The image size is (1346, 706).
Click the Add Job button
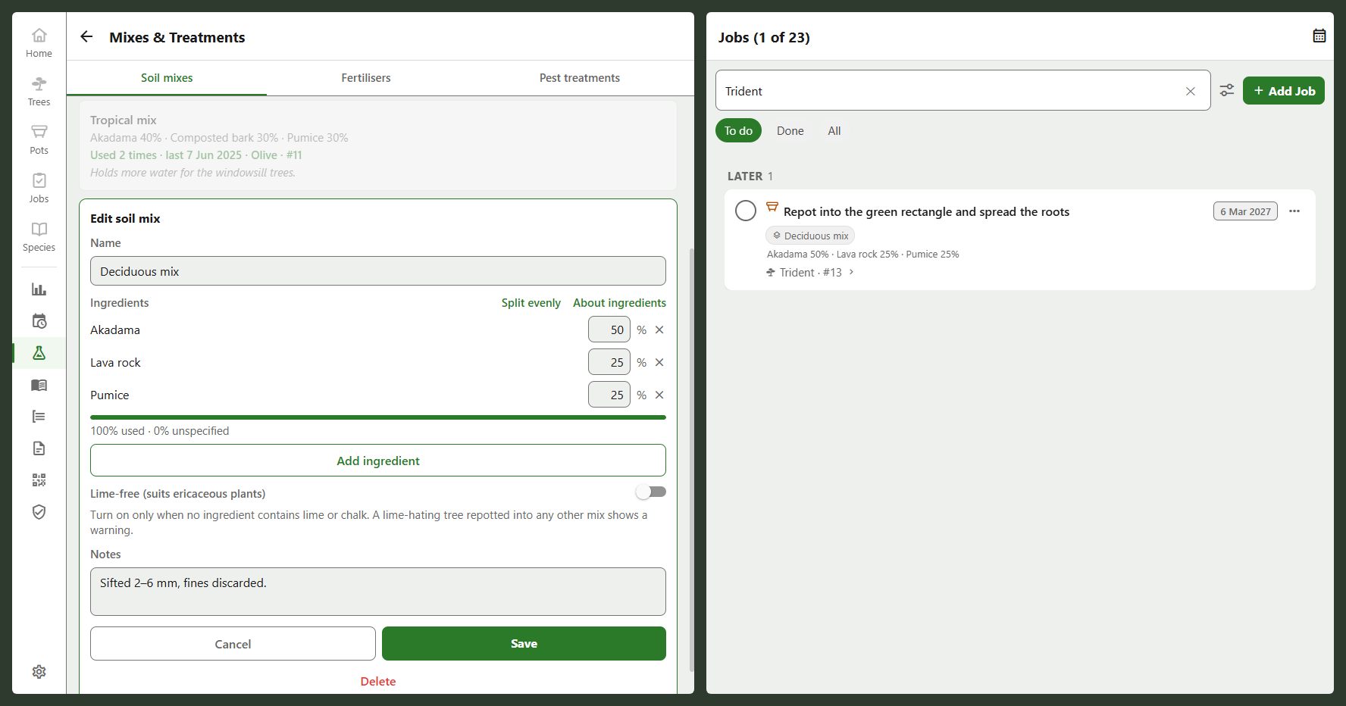tap(1283, 91)
